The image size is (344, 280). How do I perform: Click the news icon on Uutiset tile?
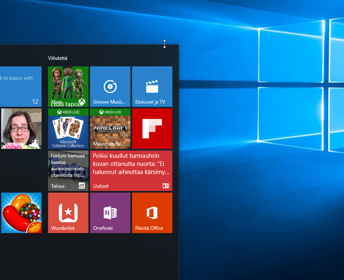(x=166, y=186)
